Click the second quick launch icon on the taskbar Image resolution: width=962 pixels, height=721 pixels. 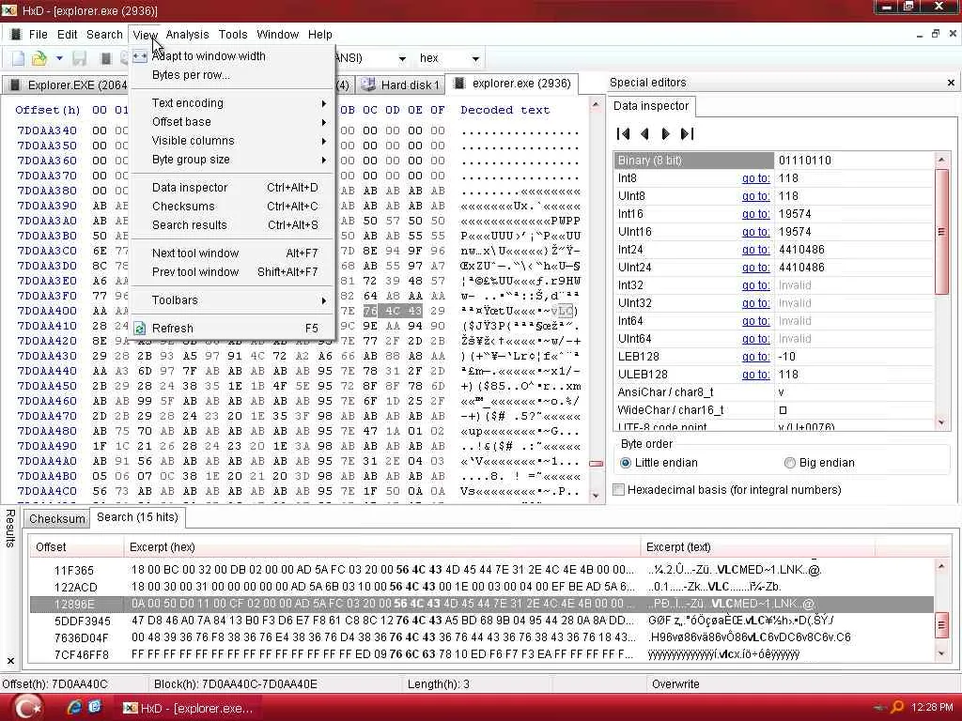[x=95, y=707]
